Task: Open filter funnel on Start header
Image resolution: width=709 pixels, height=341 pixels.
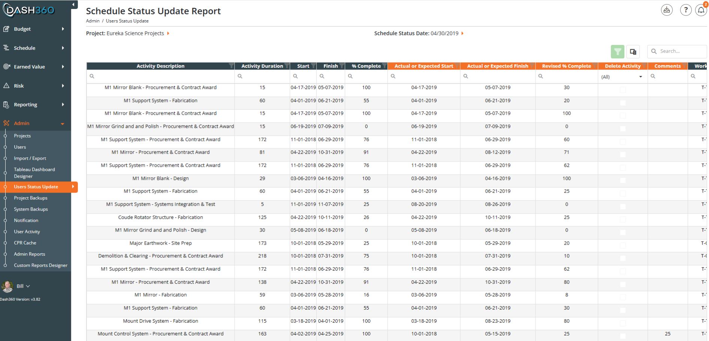Action: (313, 66)
